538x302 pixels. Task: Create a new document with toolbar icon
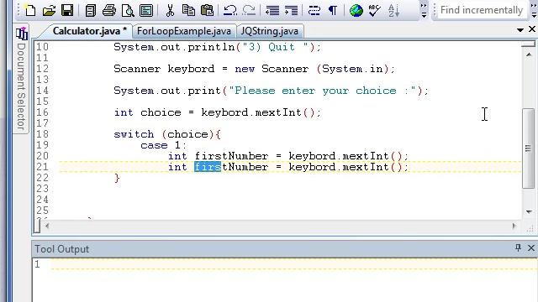click(x=30, y=10)
